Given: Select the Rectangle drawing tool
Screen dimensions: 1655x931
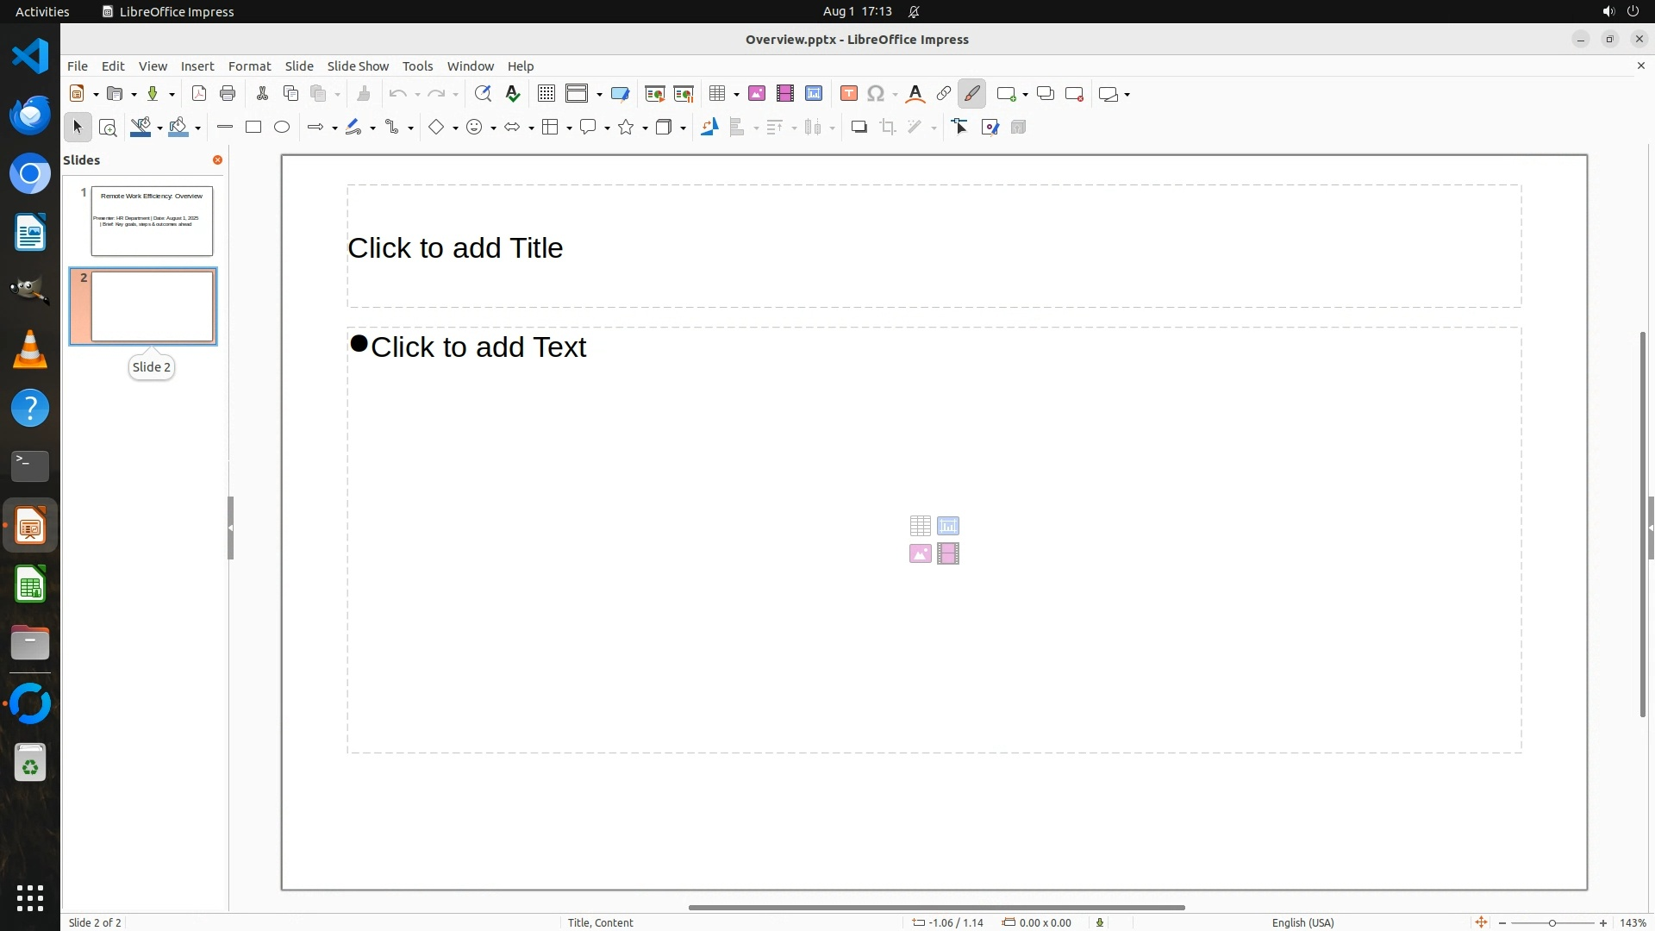Looking at the screenshot, I should pos(253,128).
